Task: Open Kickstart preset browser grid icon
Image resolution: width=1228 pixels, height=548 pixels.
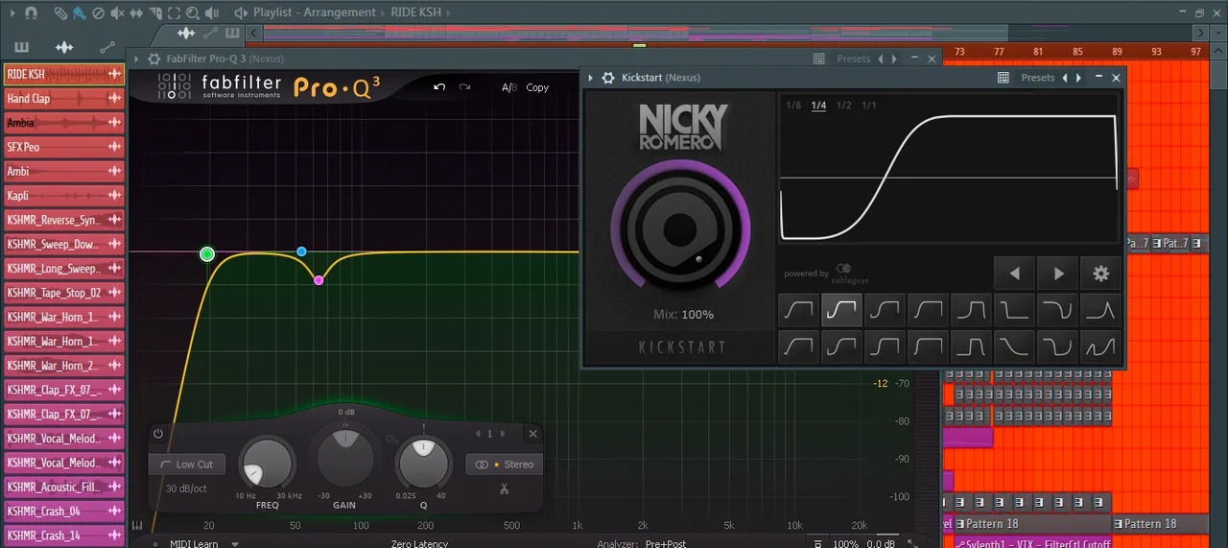Action: 1004,78
